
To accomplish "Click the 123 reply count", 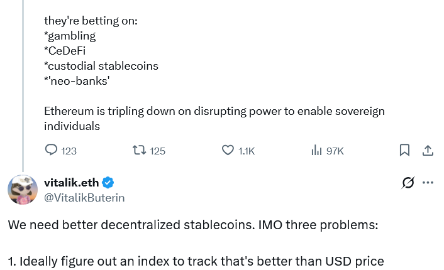I will click(69, 151).
